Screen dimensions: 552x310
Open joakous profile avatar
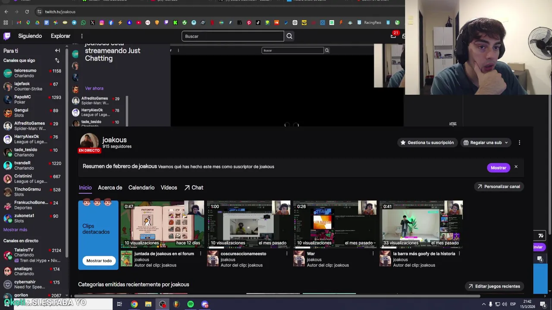coord(89,143)
